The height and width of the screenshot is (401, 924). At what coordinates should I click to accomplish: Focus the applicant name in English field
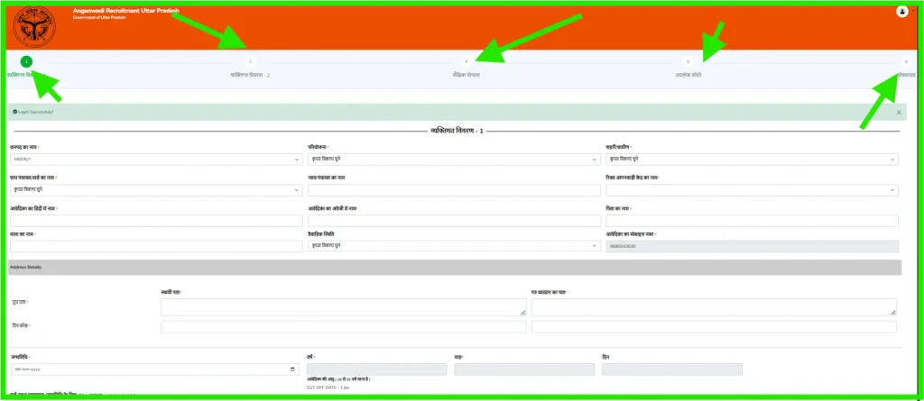(x=454, y=221)
